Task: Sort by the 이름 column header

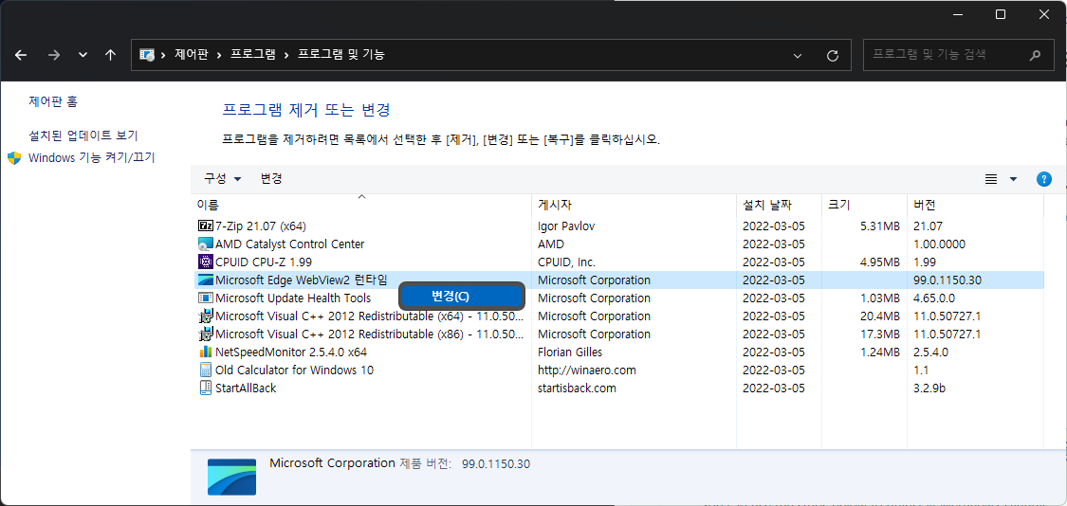Action: (x=362, y=204)
